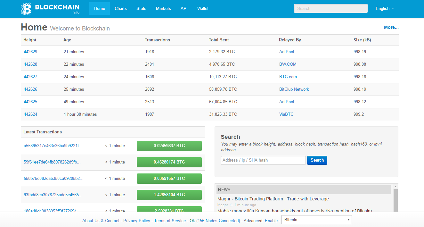Image resolution: width=424 pixels, height=227 pixels.
Task: Click the 1 hour 38 minutes age cell
Action: point(80,114)
